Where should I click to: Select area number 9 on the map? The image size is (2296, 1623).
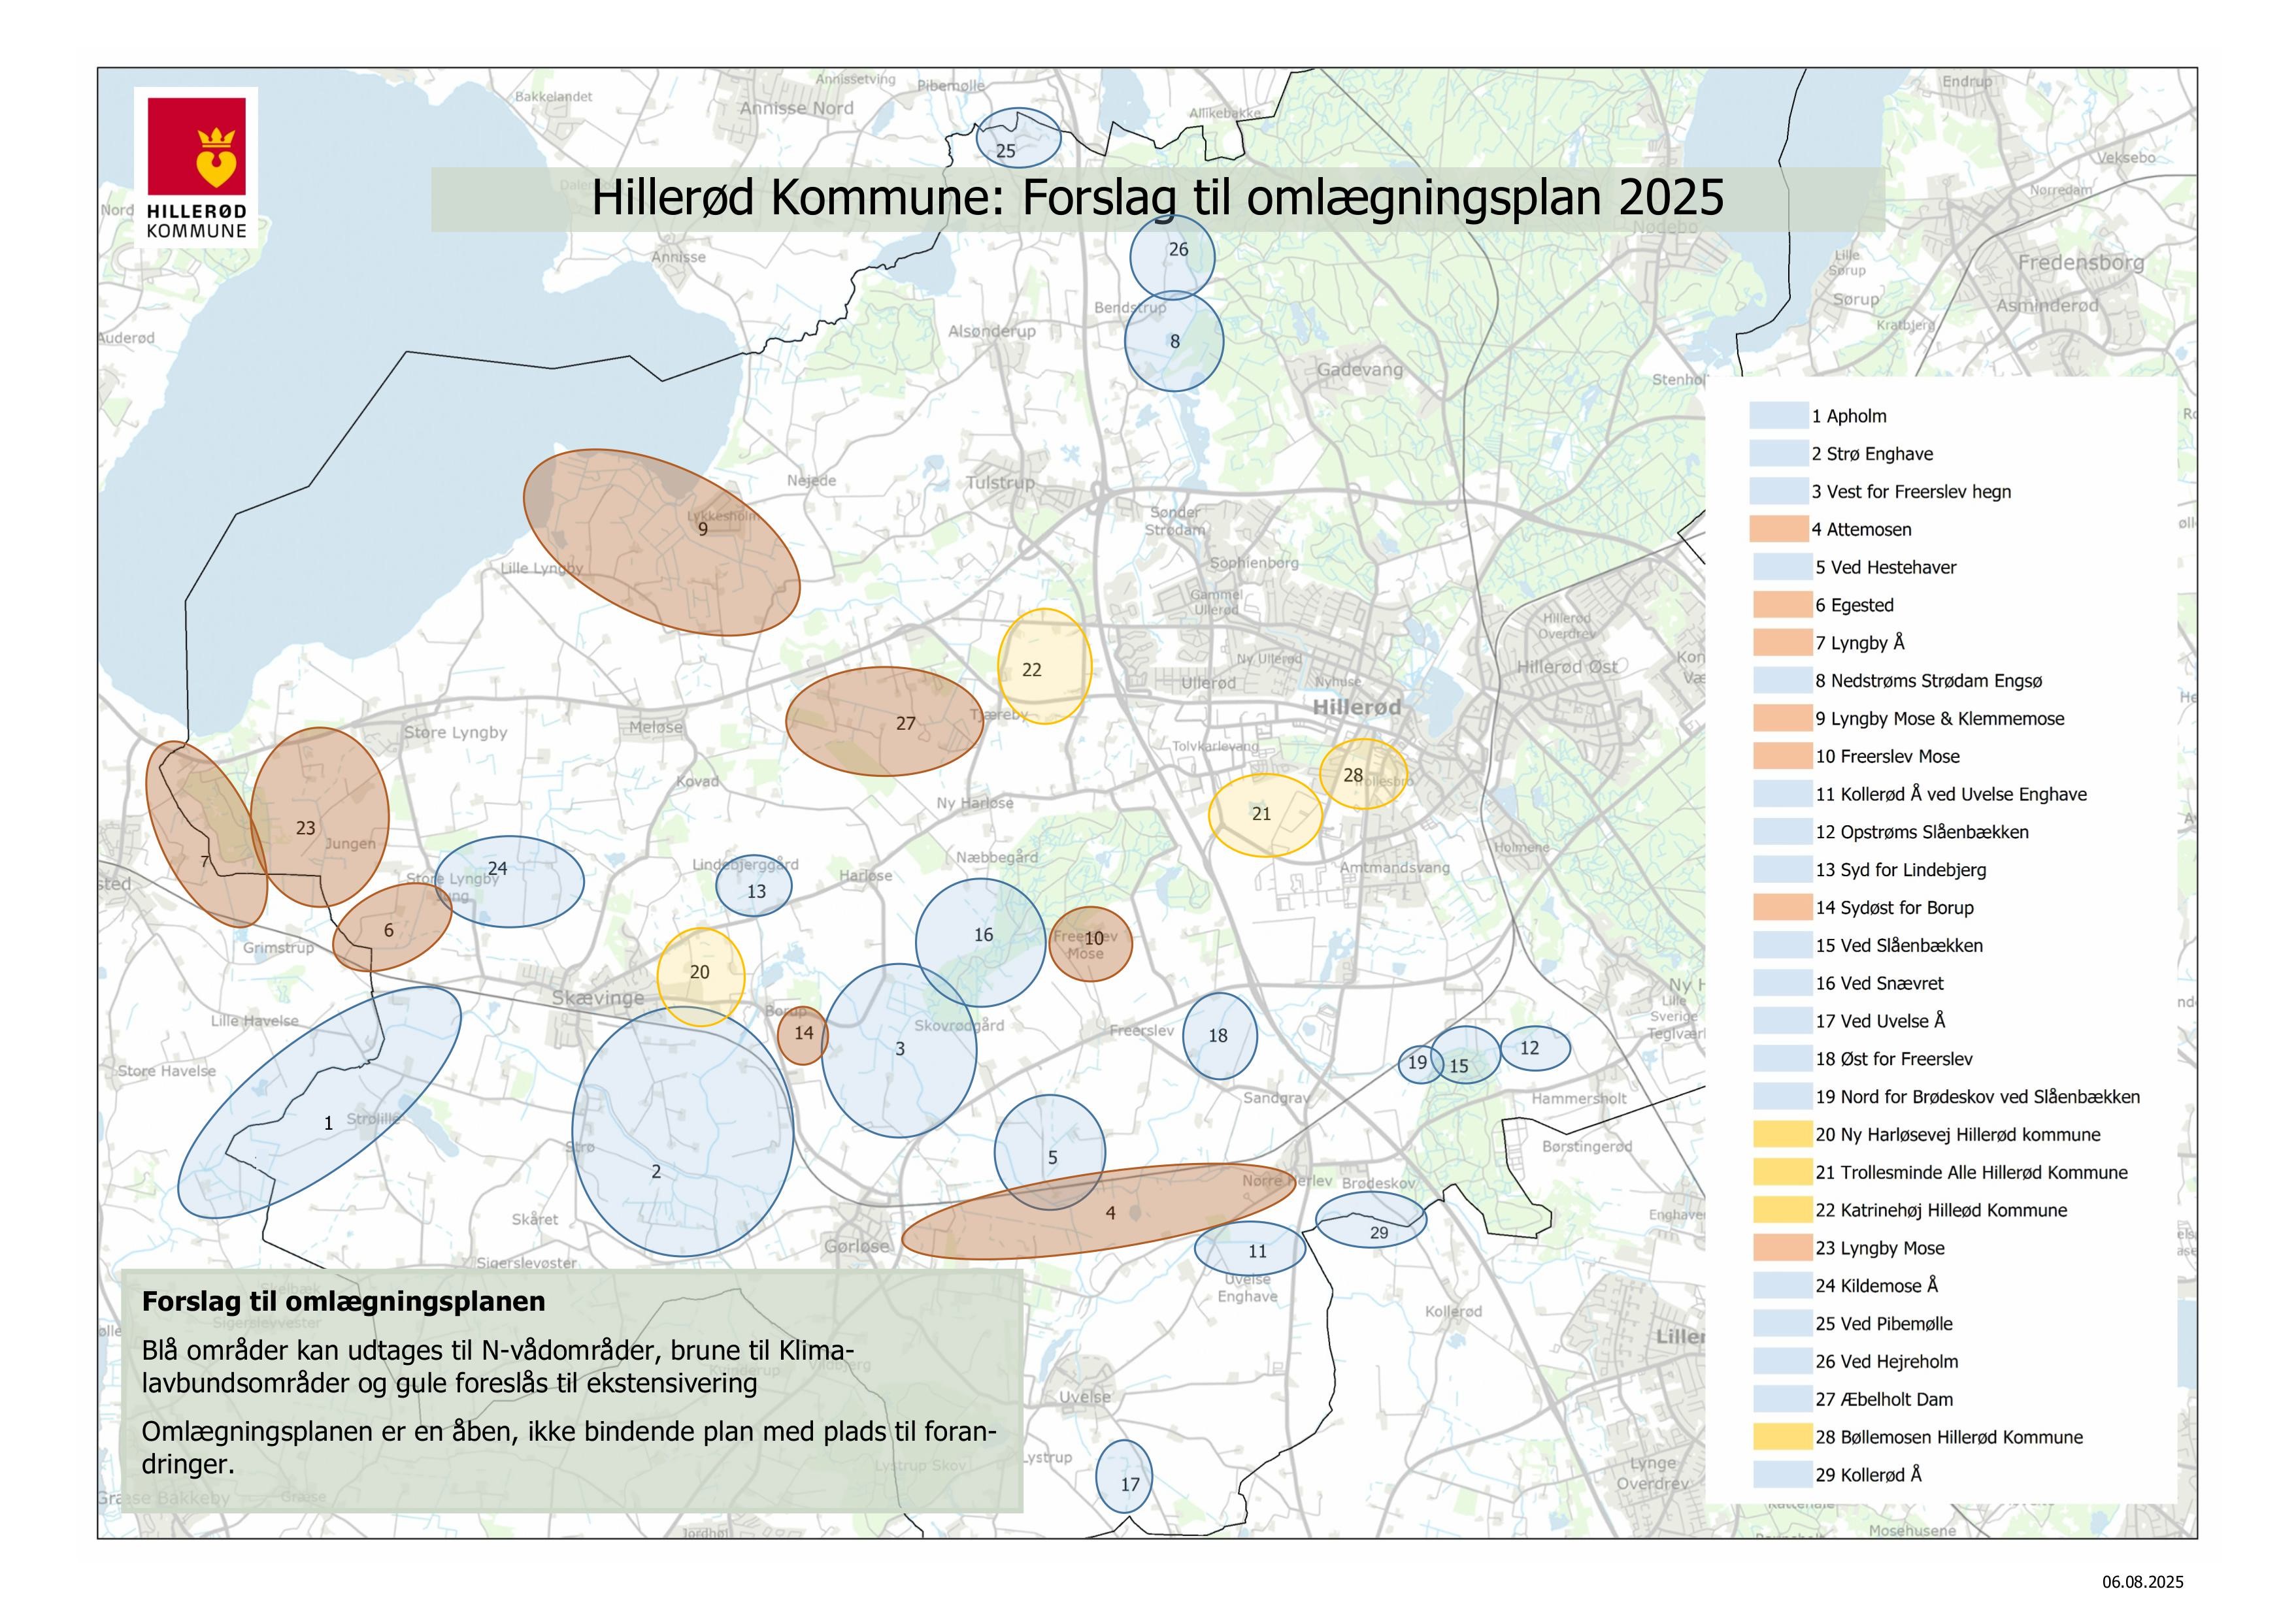pyautogui.click(x=662, y=542)
